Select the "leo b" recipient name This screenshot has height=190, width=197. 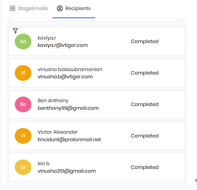[43, 164]
